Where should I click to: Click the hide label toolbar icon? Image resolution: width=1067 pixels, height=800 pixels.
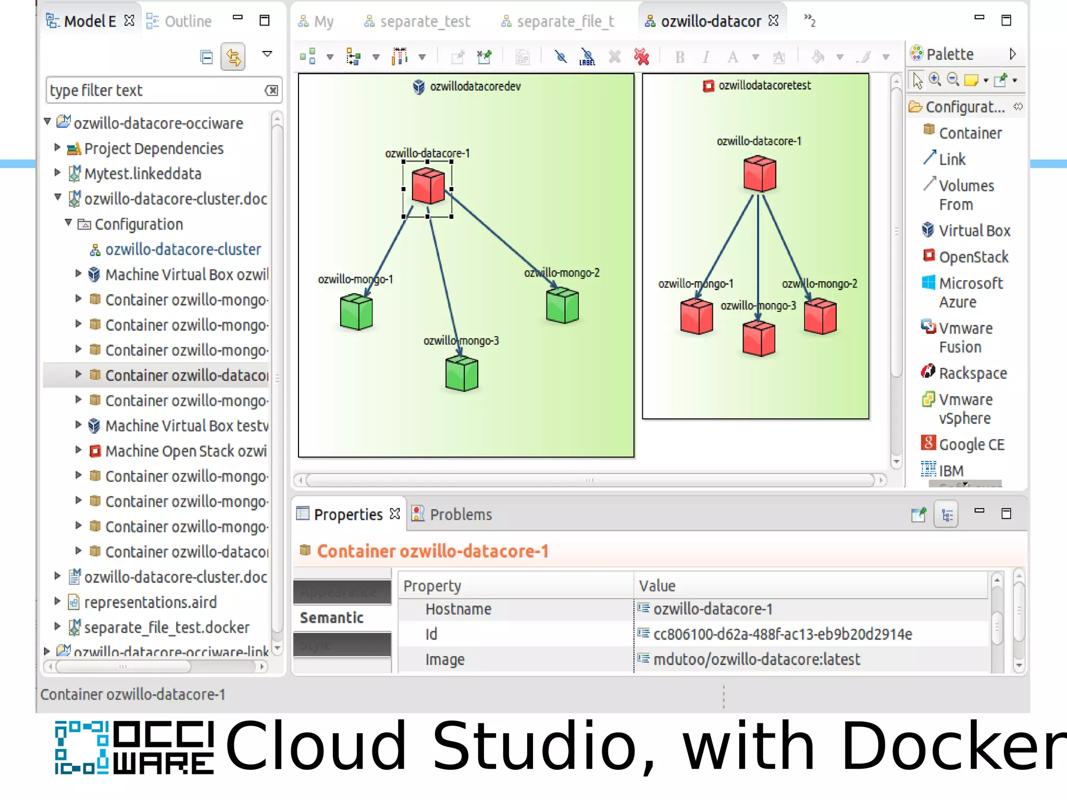tap(587, 56)
